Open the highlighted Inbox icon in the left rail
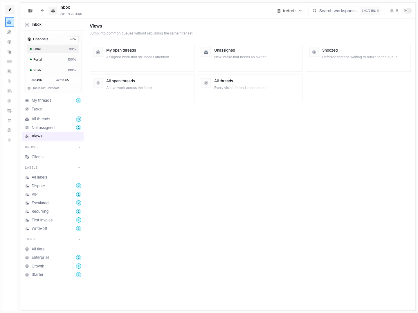This screenshot has height=313, width=418. point(9,22)
